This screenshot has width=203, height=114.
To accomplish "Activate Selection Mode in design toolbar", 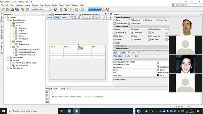I will pyautogui.click(x=72, y=18).
